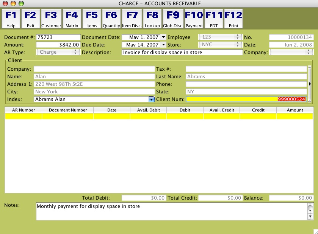Click the Phone field
The width and height of the screenshot is (318, 234).
click(x=246, y=84)
